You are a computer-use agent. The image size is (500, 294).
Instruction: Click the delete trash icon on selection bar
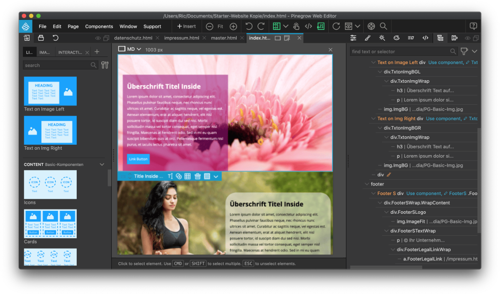click(197, 176)
